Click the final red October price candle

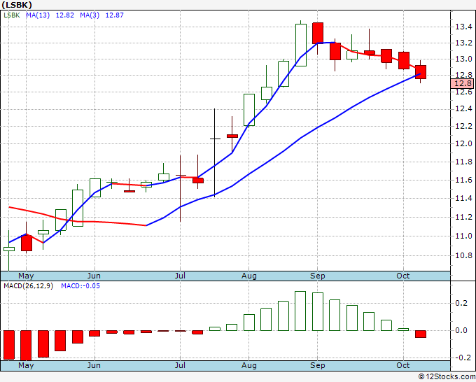click(x=421, y=72)
